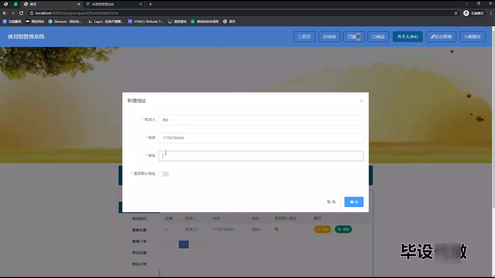This screenshot has height=278, width=495.
Task: Go to 场地 navigation button
Action: coord(329,37)
